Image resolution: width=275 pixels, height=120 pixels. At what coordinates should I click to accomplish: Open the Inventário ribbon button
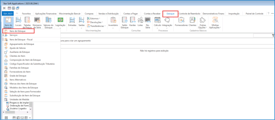click(x=113, y=22)
